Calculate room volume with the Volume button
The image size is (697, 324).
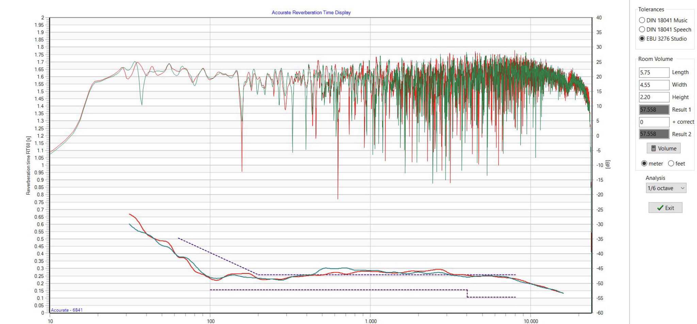664,148
